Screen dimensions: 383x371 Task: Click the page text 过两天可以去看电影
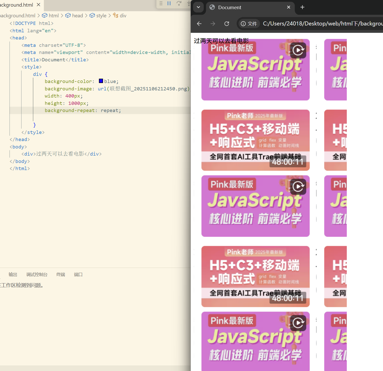pyautogui.click(x=221, y=41)
